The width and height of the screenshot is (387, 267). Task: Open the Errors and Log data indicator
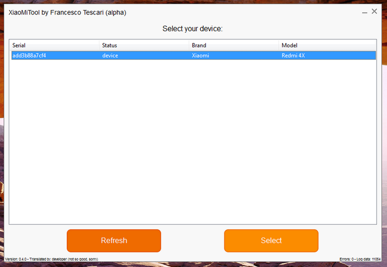[361, 259]
